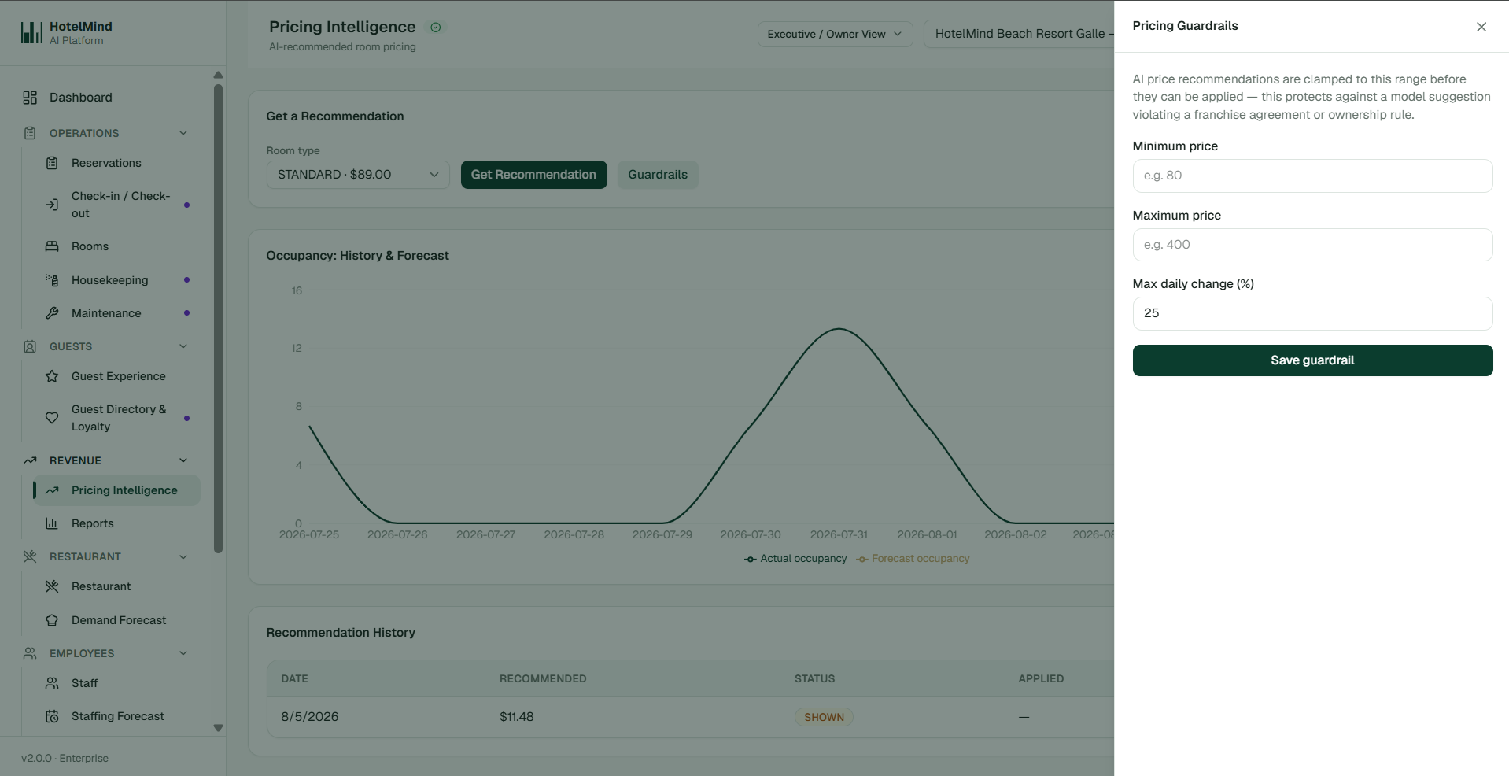The image size is (1509, 776).
Task: Click the verified check icon beside Pricing Intelligence
Action: coord(435,27)
